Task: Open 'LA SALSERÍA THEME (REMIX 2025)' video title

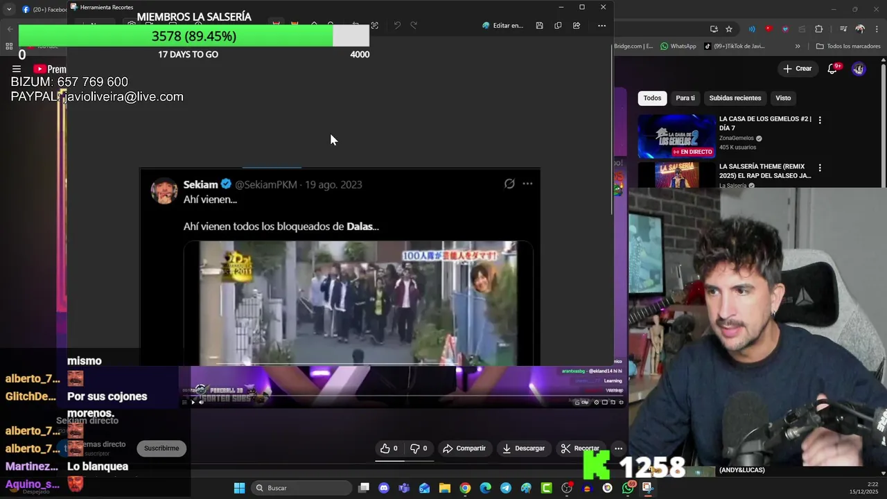Action: pos(765,171)
